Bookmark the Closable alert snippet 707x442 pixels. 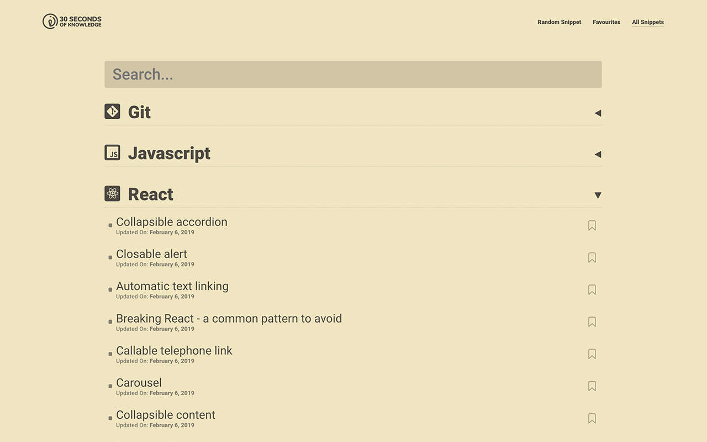click(592, 257)
